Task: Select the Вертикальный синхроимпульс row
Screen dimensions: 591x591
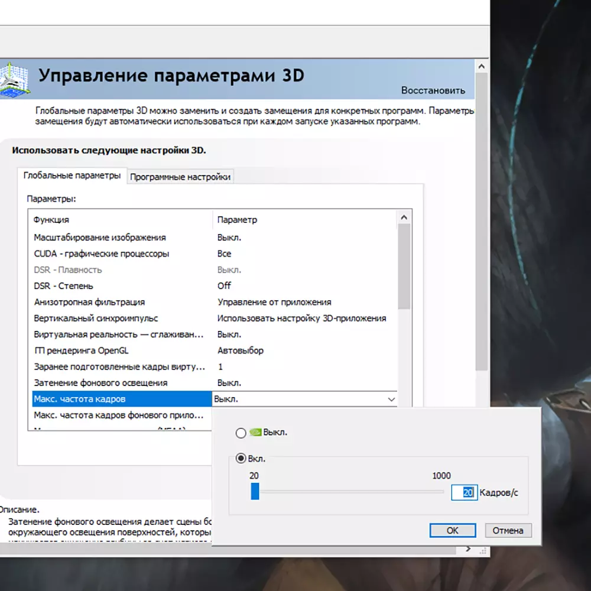Action: (215, 318)
